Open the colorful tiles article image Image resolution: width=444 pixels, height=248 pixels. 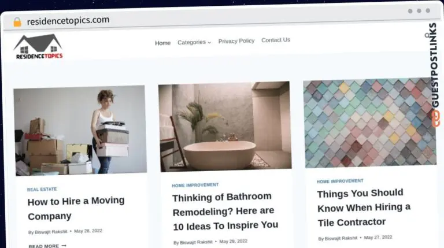coord(369,123)
